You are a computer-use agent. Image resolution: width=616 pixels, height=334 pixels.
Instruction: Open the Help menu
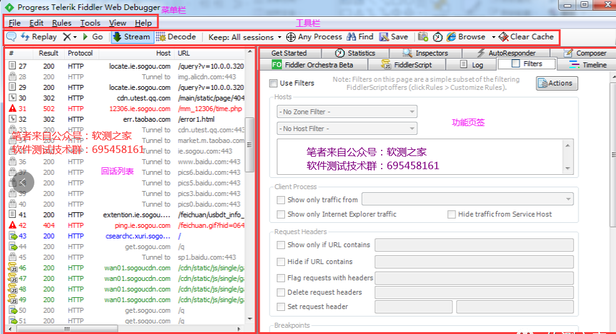(x=143, y=22)
